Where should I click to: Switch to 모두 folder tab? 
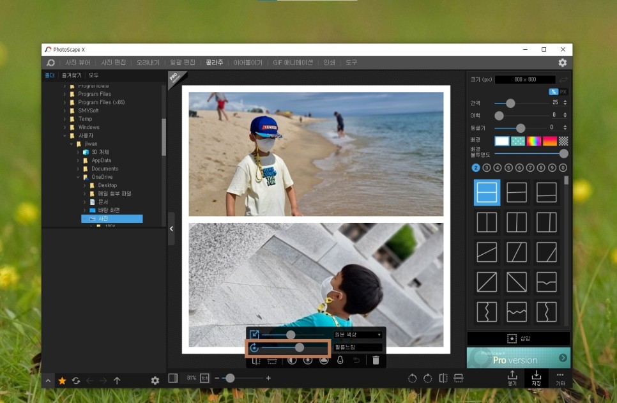pyautogui.click(x=94, y=75)
